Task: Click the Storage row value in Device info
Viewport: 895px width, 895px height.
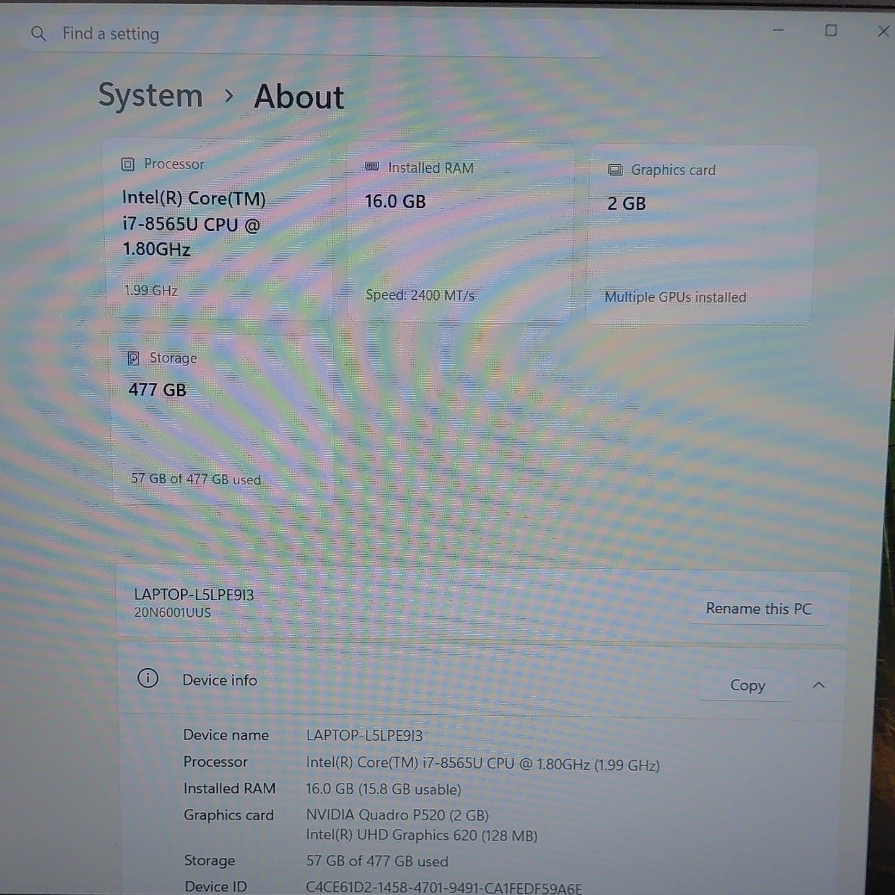Action: [377, 862]
